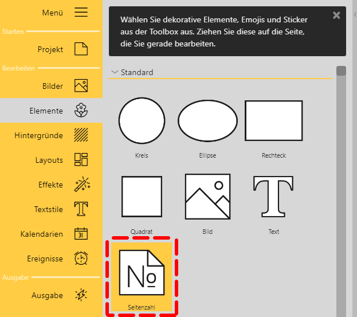Click the Menü label
Image resolution: width=357 pixels, height=317 pixels.
pos(53,13)
